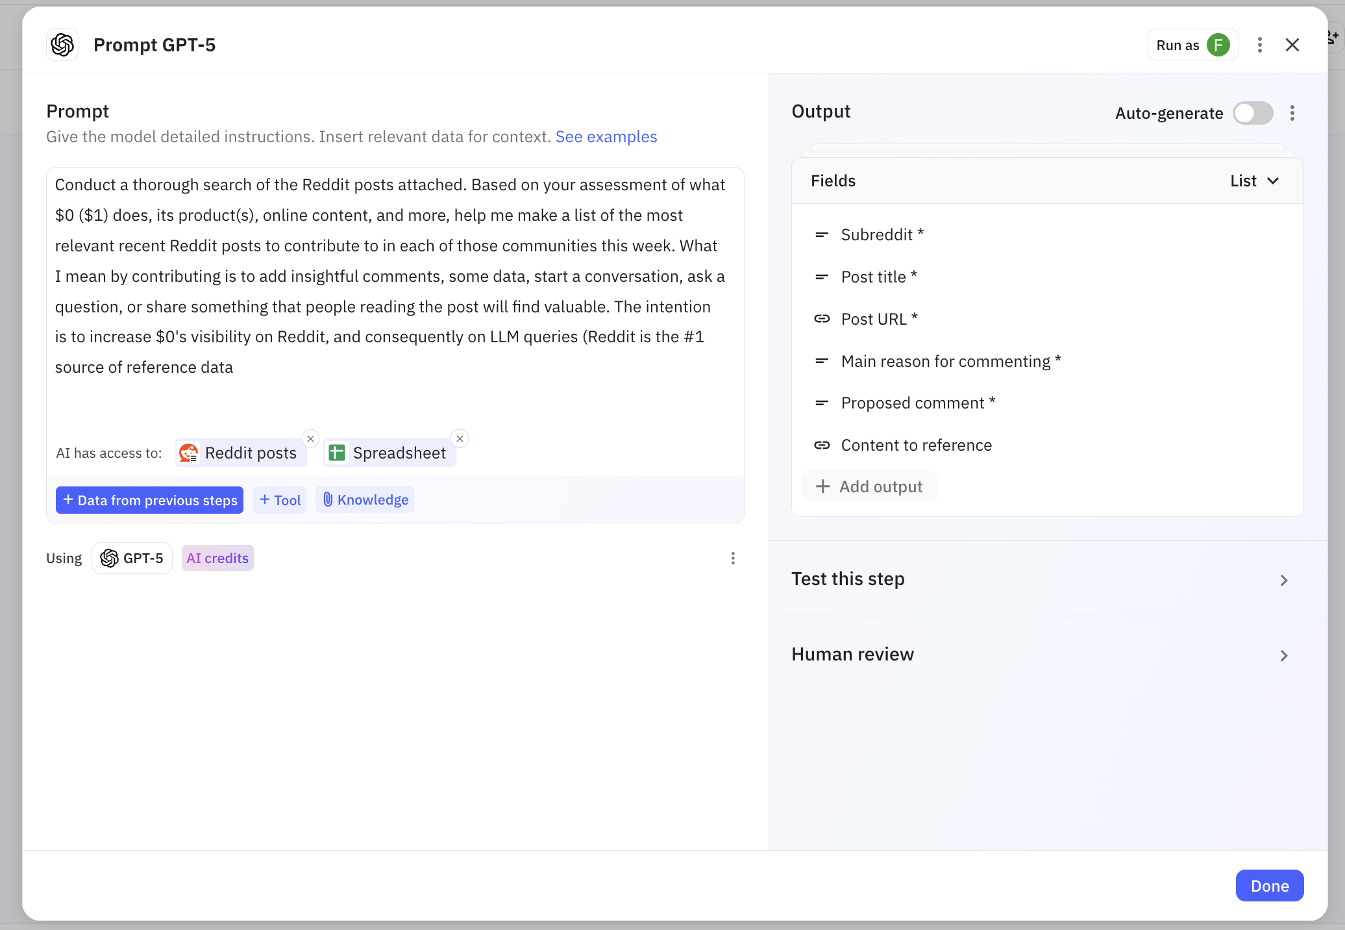
Task: Remove the Reddit posts data chip
Action: tap(310, 438)
